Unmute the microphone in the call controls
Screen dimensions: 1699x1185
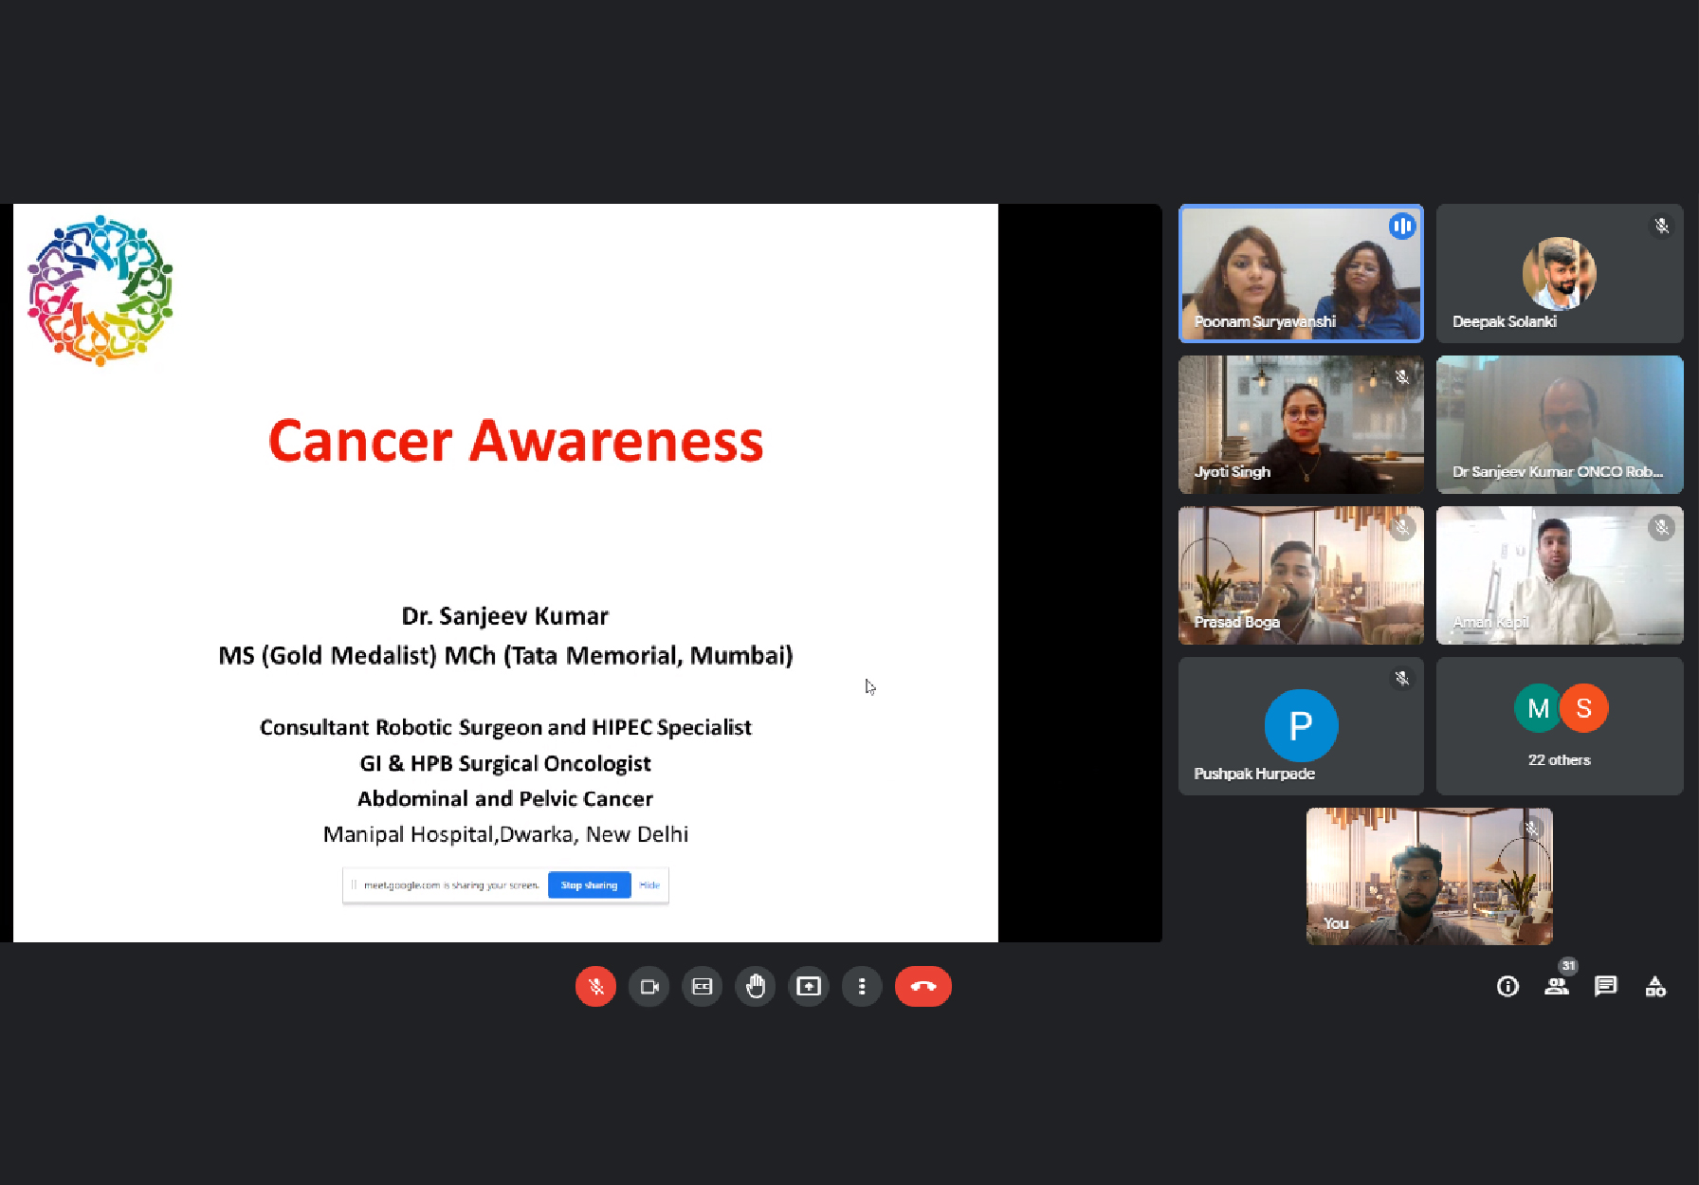[x=595, y=987]
